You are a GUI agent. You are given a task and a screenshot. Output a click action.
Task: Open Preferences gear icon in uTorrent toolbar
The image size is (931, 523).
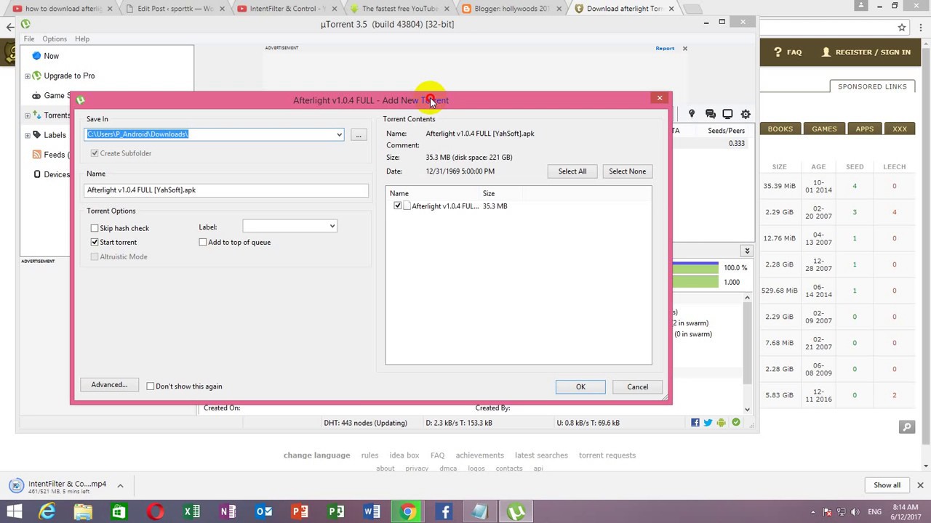746,114
